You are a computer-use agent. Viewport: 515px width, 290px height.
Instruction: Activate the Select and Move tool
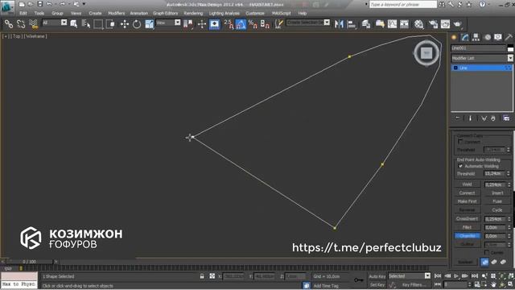(125, 24)
